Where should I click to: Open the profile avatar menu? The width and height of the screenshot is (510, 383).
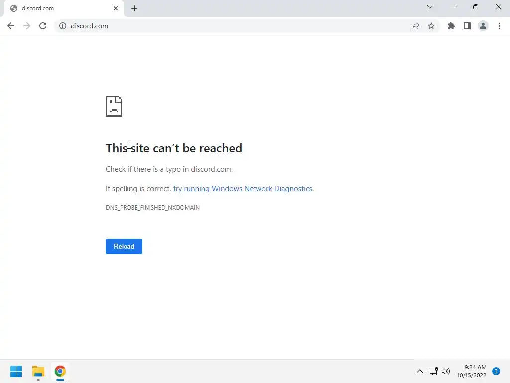(483, 26)
